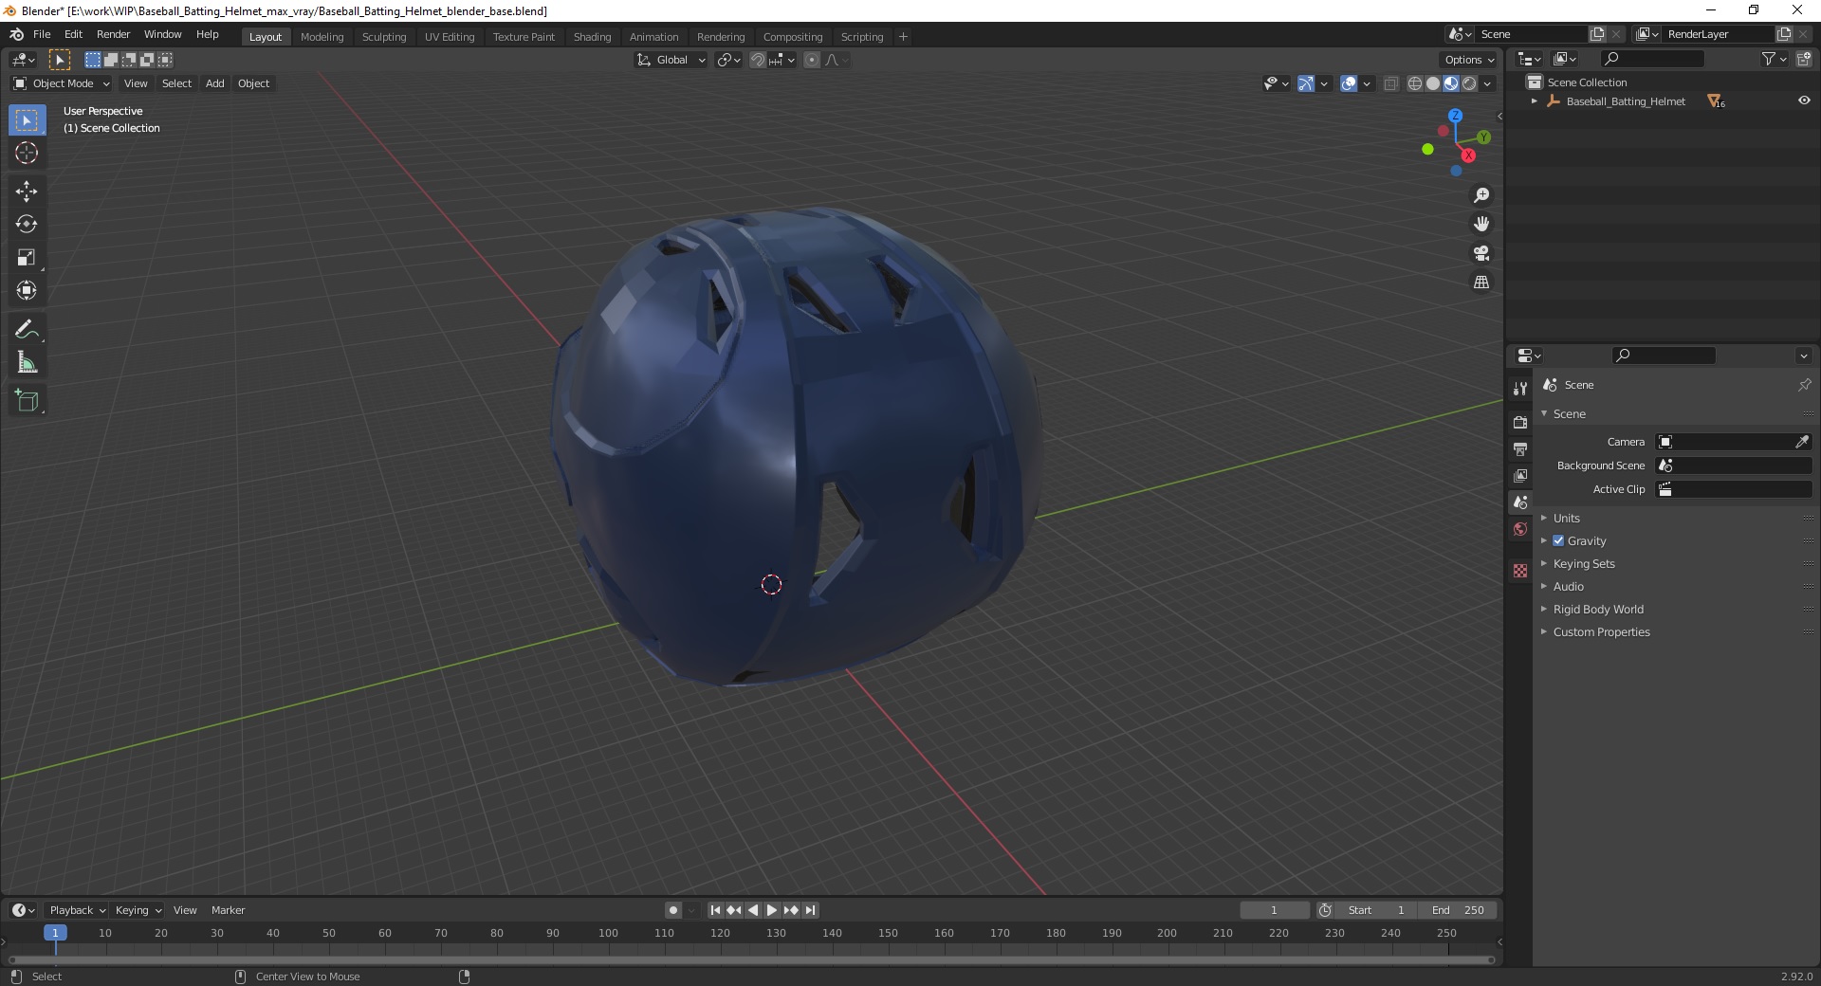Open the Tool properties tab
This screenshot has height=986, width=1821.
(1520, 389)
